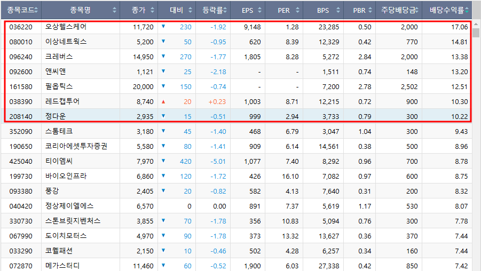Click PER value 16.10
Viewport: 481px width, 271px height.
(x=290, y=176)
